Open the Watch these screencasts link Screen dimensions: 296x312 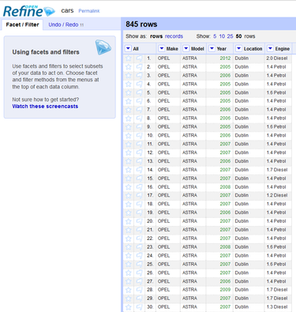(45, 107)
